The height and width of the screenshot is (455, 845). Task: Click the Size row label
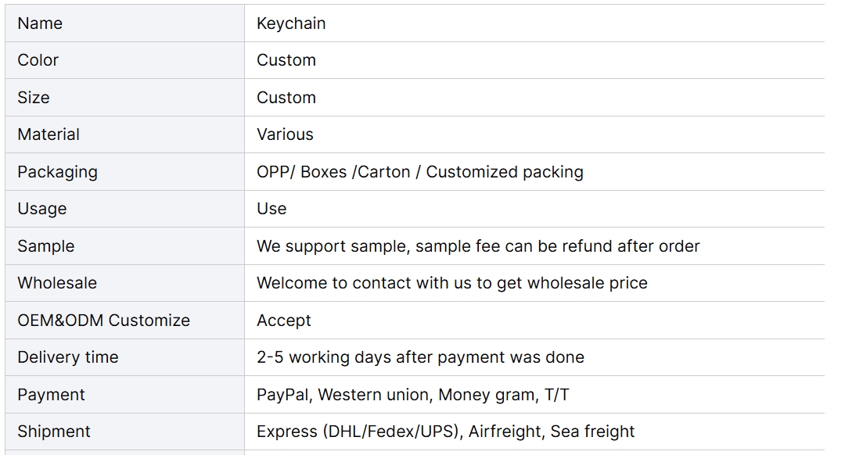click(34, 98)
